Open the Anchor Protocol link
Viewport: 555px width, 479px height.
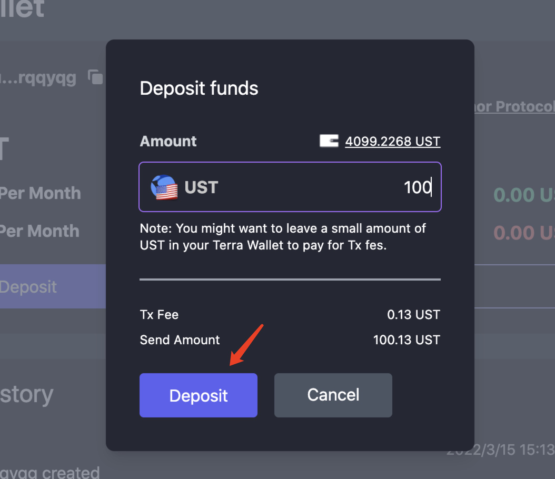pyautogui.click(x=513, y=106)
